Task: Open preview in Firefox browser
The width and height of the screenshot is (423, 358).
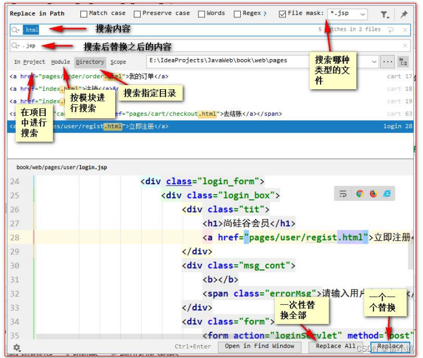Action: coord(373,193)
